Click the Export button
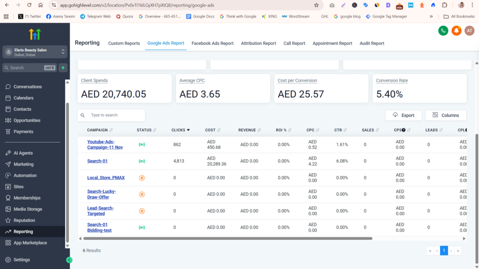The image size is (479, 269). coord(404,115)
